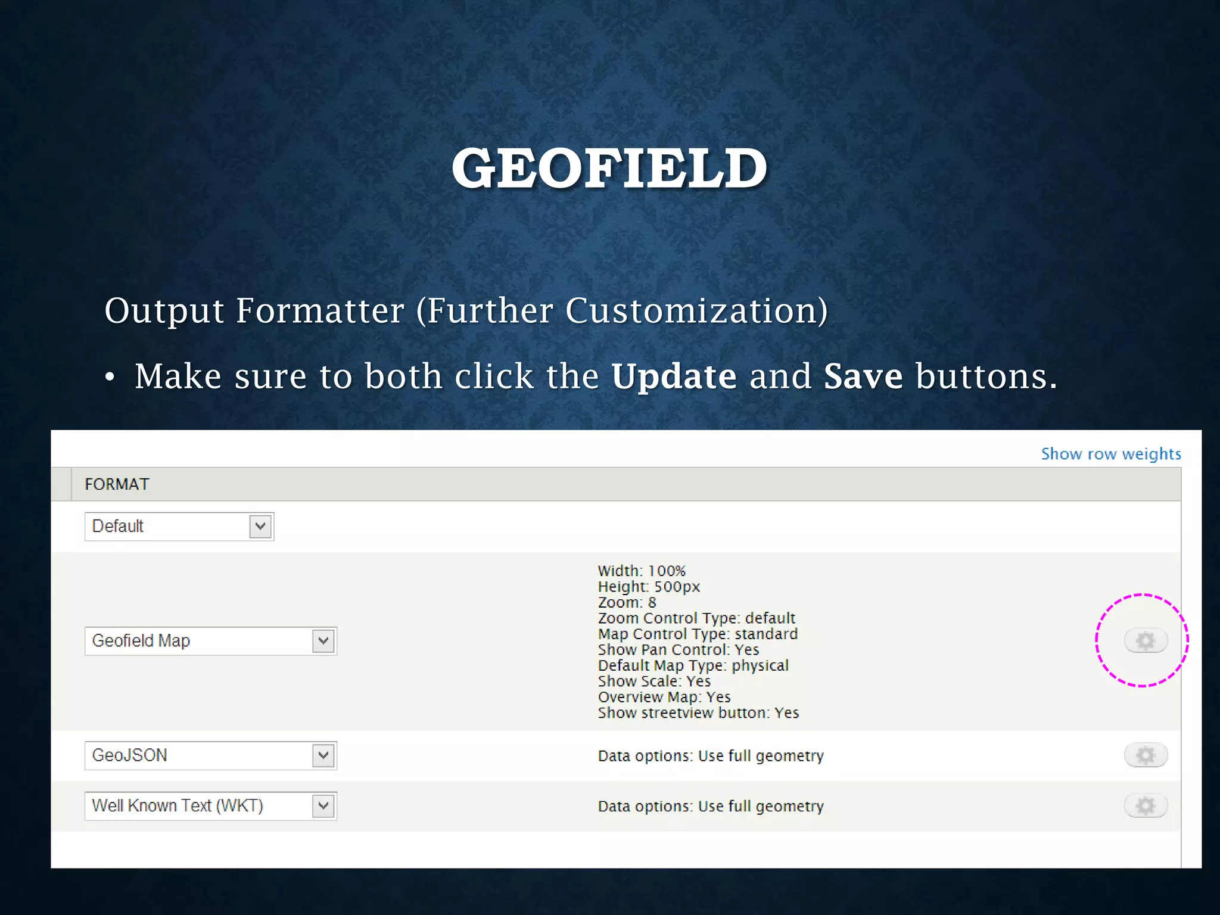This screenshot has height=915, width=1220.
Task: Click the Default Map Type: physical line
Action: click(693, 665)
